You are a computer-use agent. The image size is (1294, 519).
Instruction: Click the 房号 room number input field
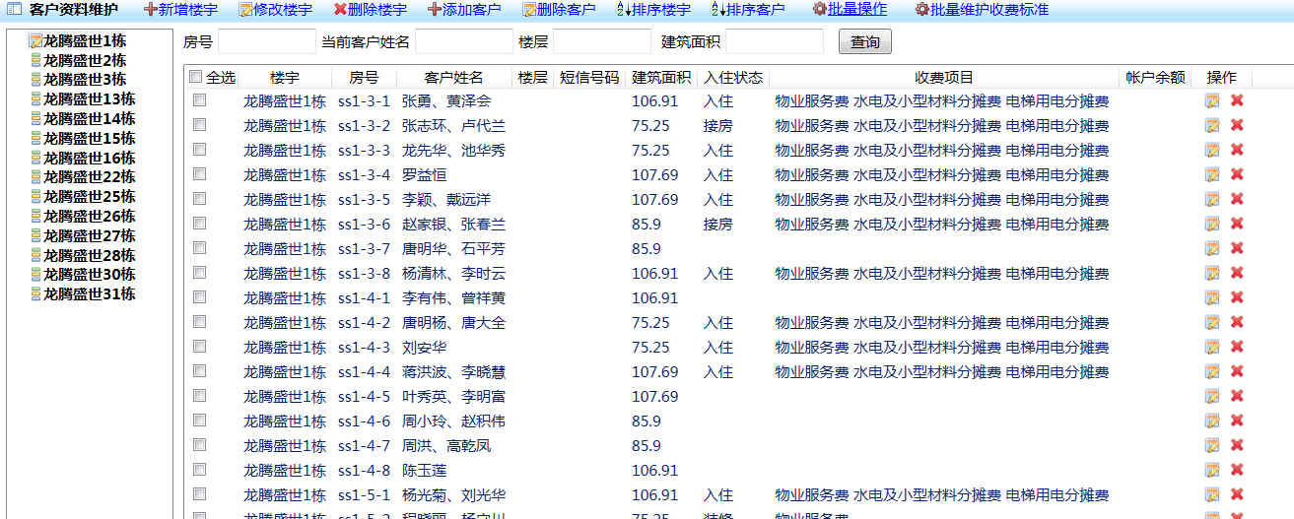pos(266,41)
